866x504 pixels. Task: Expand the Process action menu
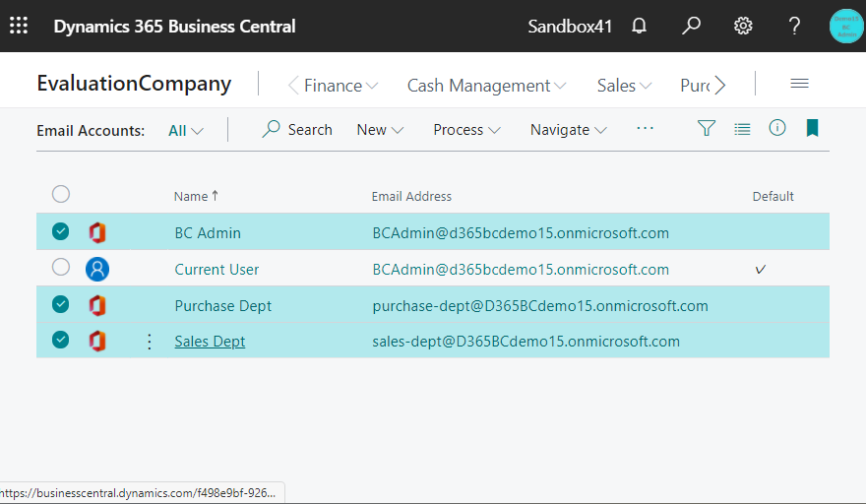point(466,130)
